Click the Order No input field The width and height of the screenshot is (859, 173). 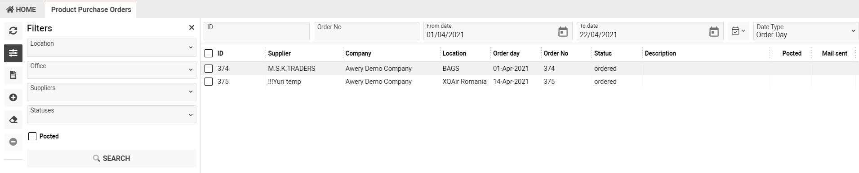click(x=366, y=31)
